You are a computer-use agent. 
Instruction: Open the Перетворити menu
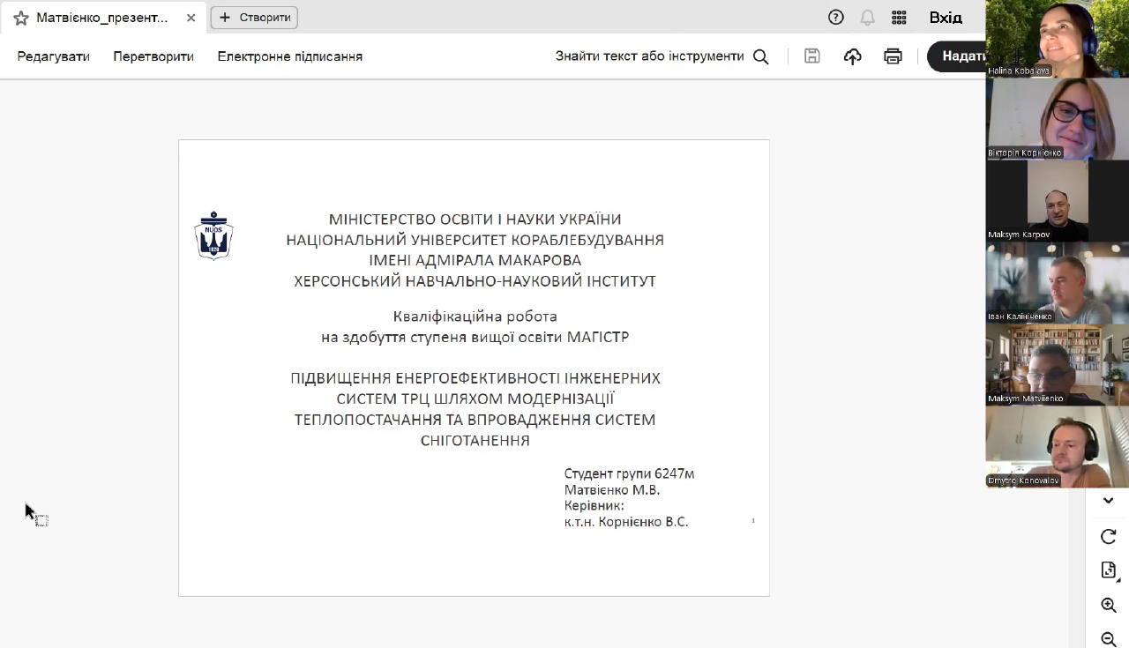point(153,56)
